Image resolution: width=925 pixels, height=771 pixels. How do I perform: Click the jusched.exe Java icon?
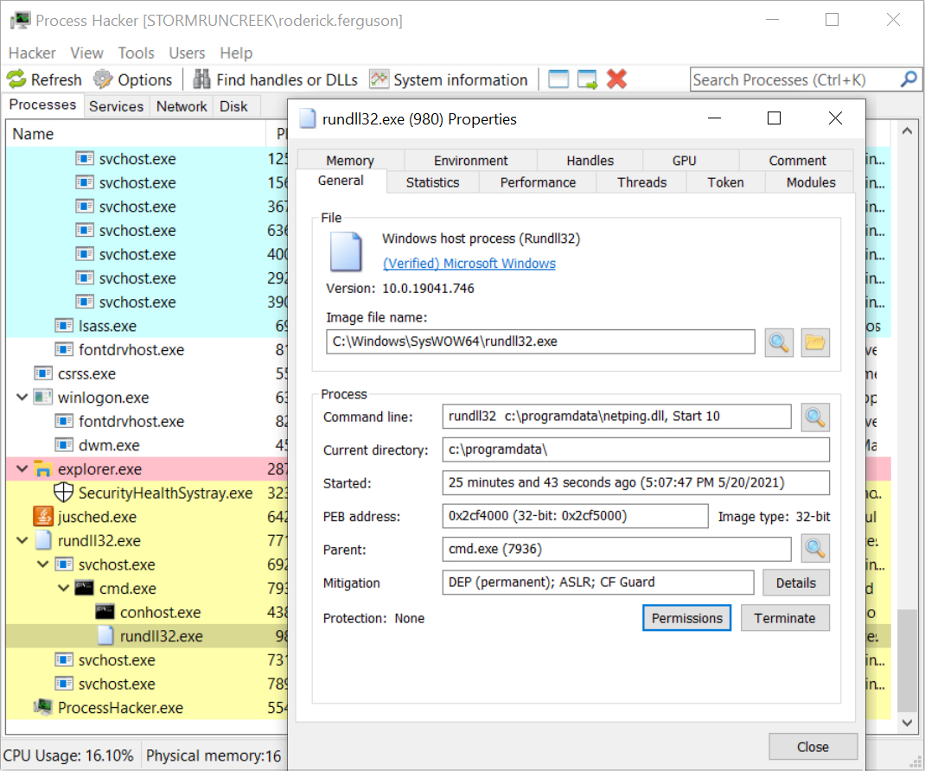[43, 517]
